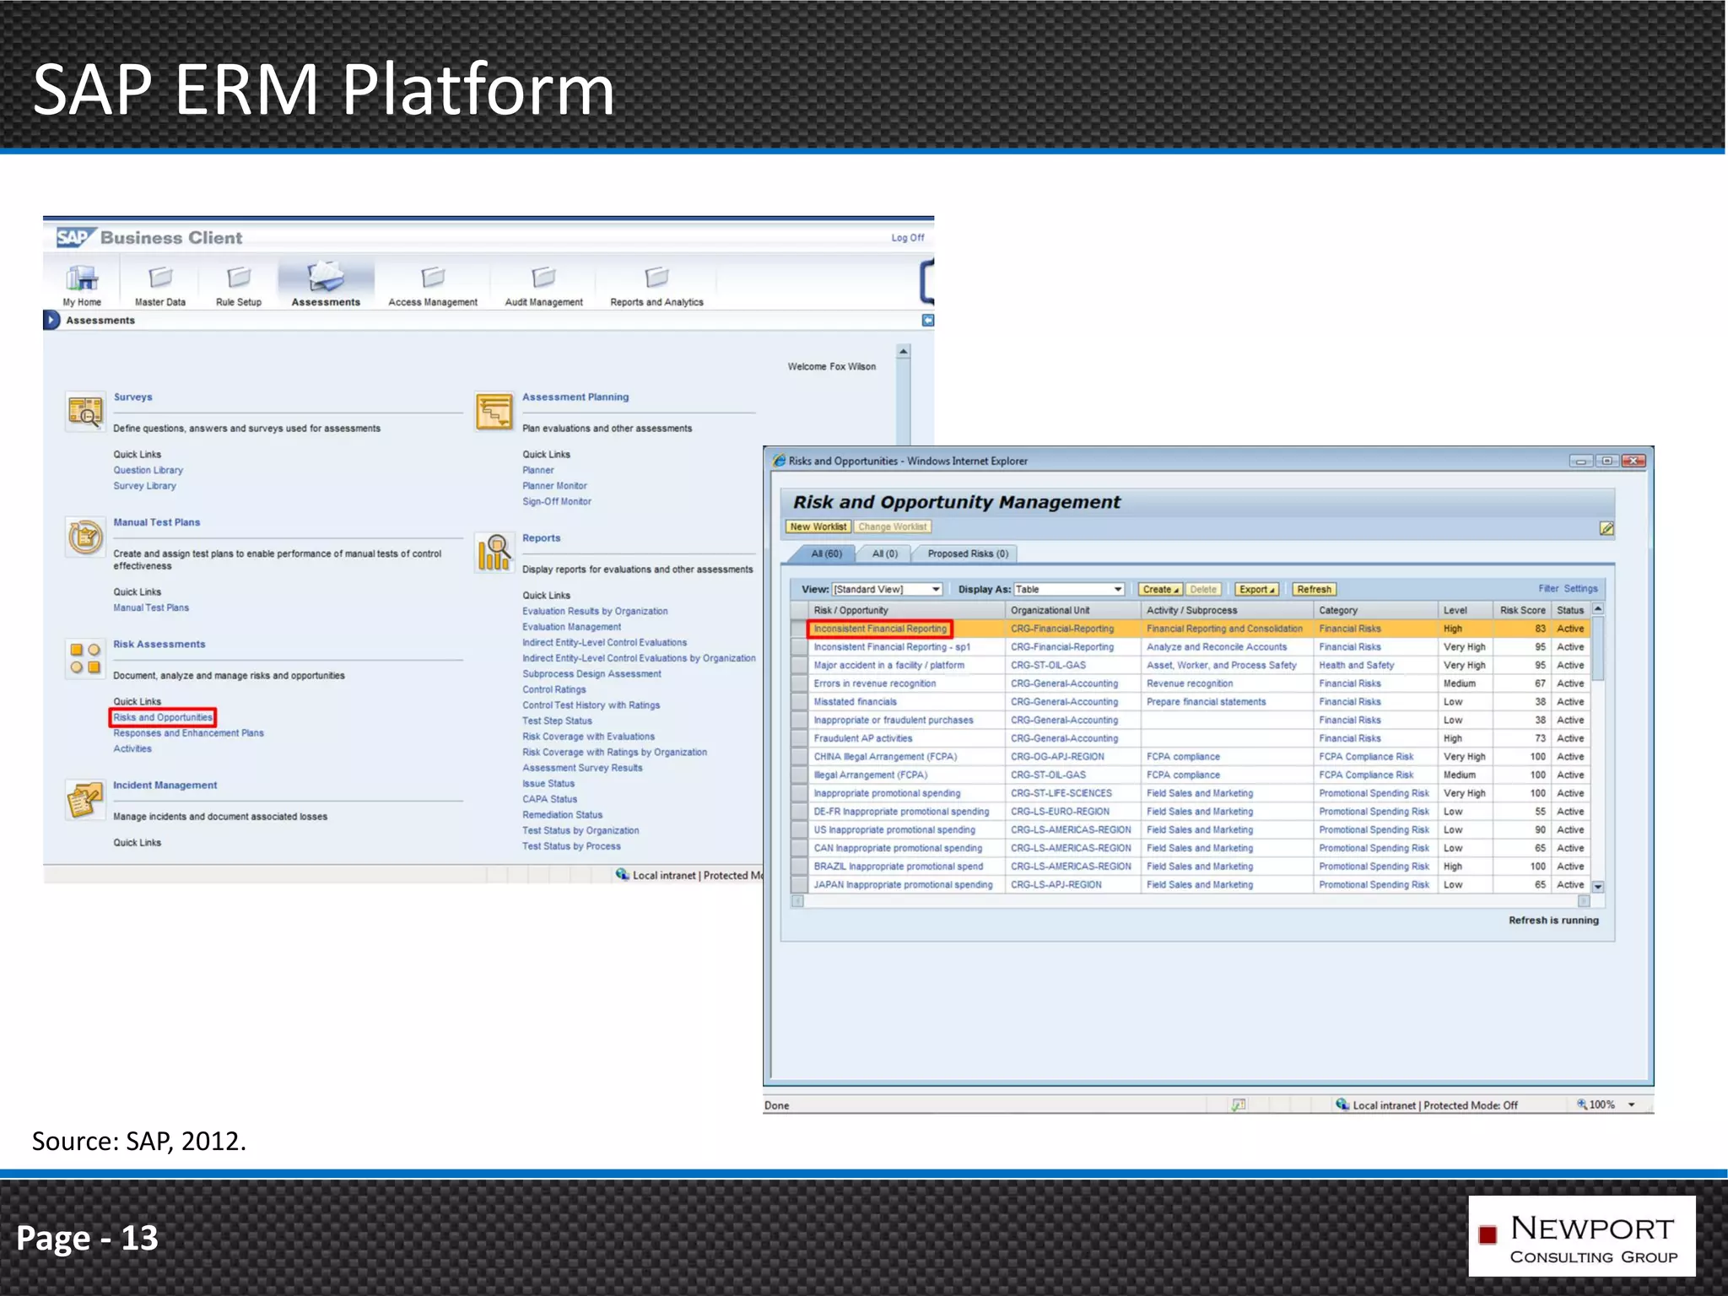Click the Manual Test Plans section icon
Viewport: 1728px width, 1296px height.
coord(85,537)
